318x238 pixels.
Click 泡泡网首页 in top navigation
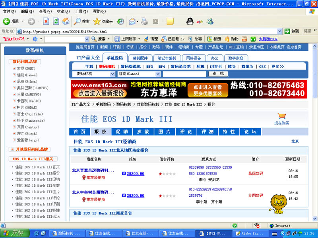(85, 47)
